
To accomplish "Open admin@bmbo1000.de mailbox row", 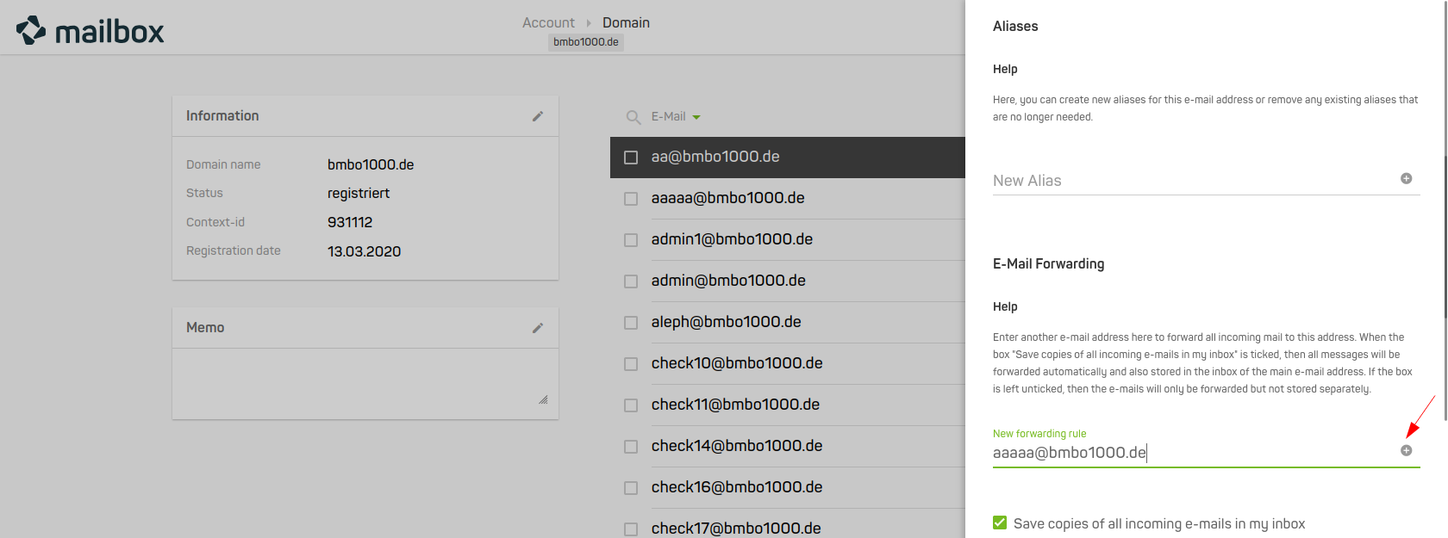I will tap(728, 281).
